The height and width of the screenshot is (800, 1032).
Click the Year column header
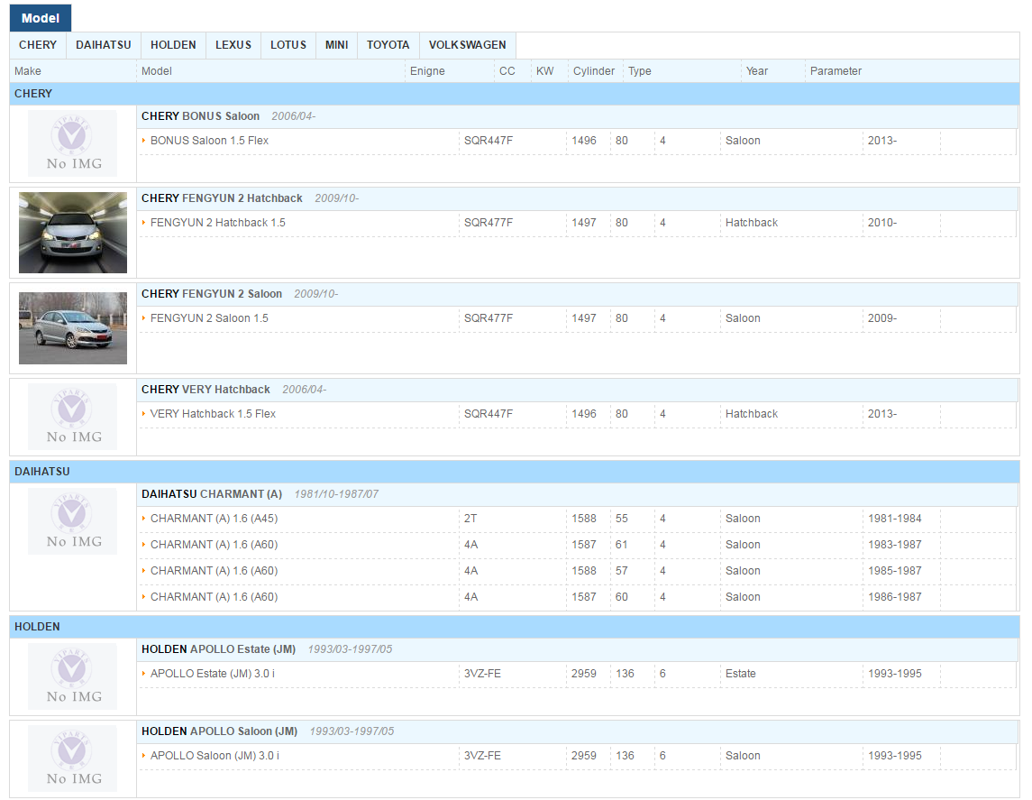click(x=757, y=71)
